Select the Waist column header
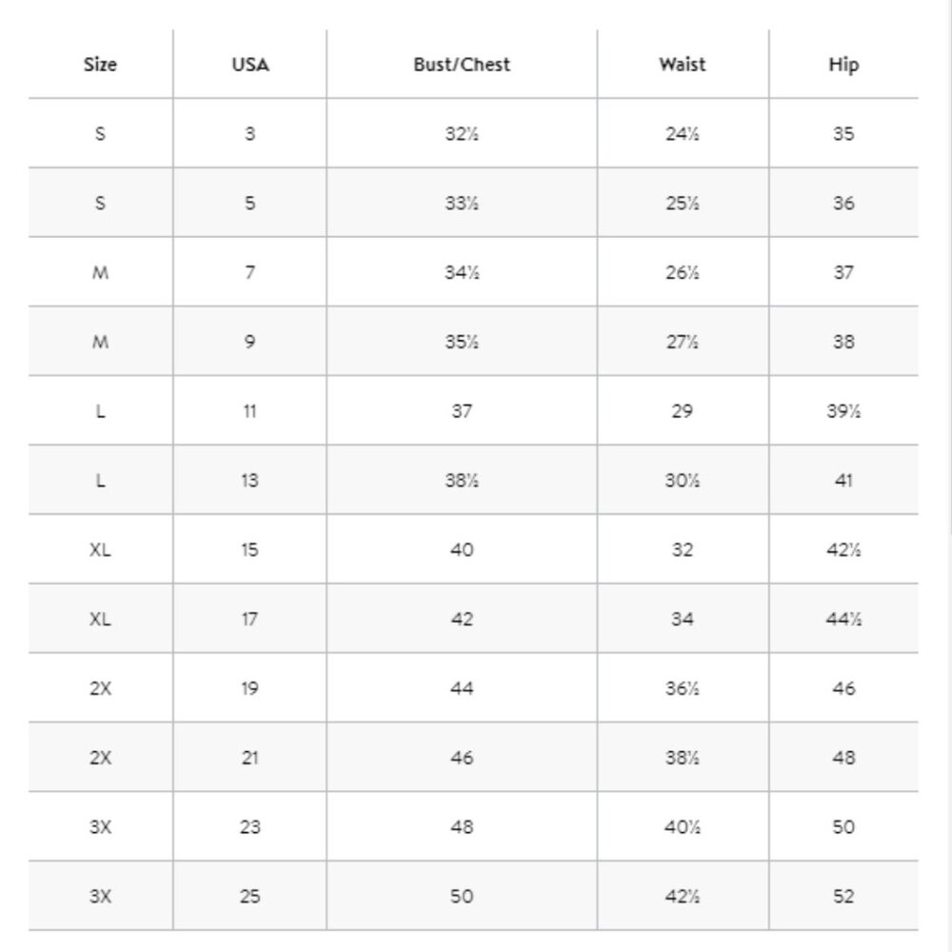This screenshot has height=952, width=952. pos(683,65)
